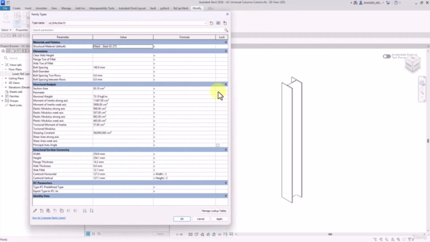Click the third icon in the parameter toolbar

coord(48,210)
